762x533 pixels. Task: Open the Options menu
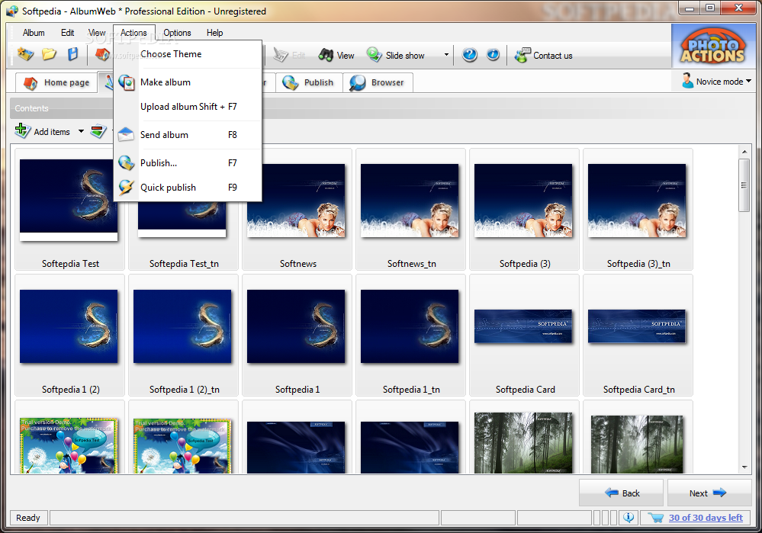point(177,33)
